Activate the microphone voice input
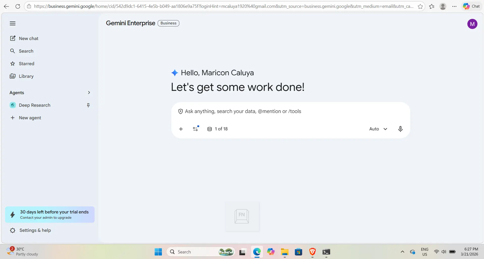Viewport: 484px width, 259px height. point(400,129)
